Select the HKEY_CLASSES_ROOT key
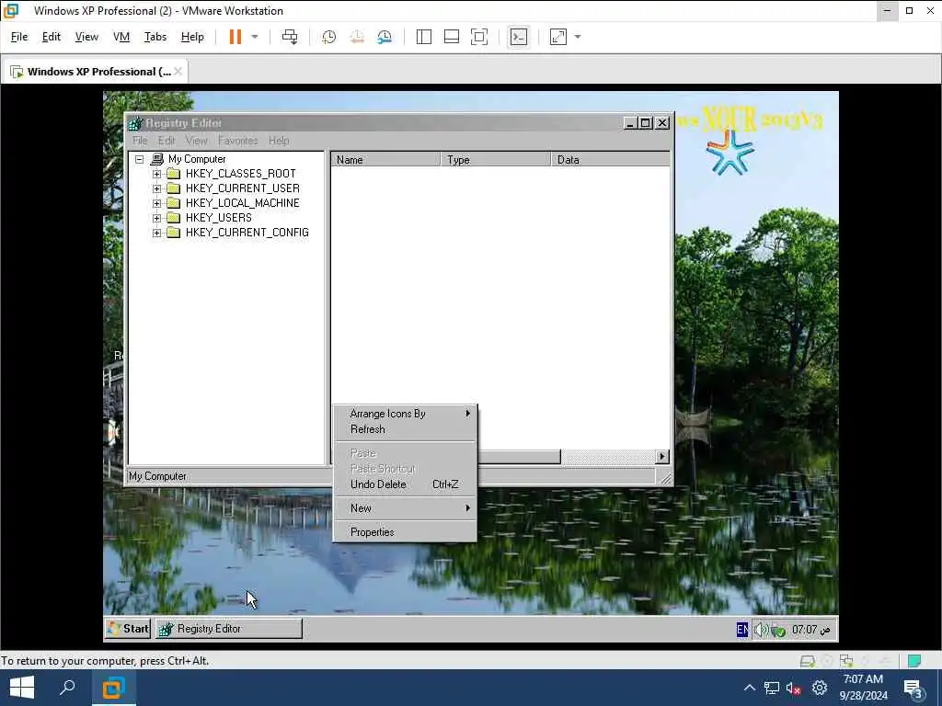This screenshot has width=942, height=706. coord(240,174)
